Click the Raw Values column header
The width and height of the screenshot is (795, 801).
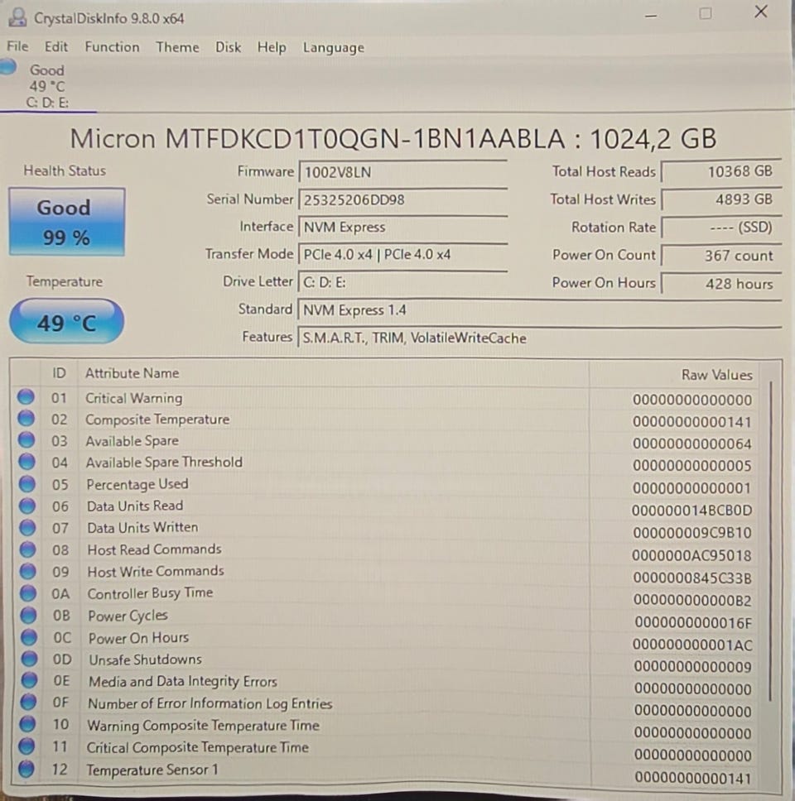point(717,375)
